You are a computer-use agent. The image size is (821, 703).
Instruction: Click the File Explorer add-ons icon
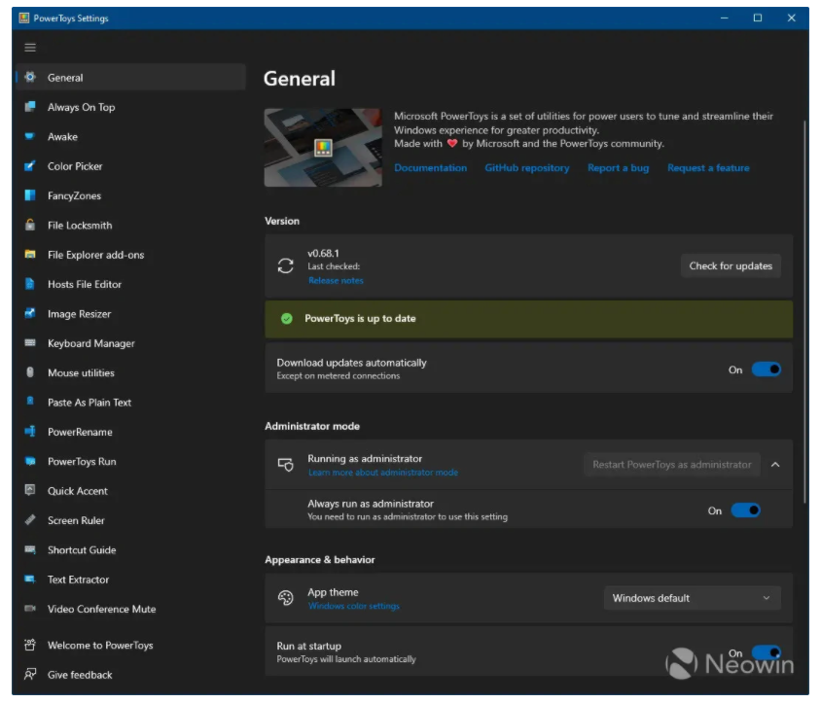click(x=30, y=255)
